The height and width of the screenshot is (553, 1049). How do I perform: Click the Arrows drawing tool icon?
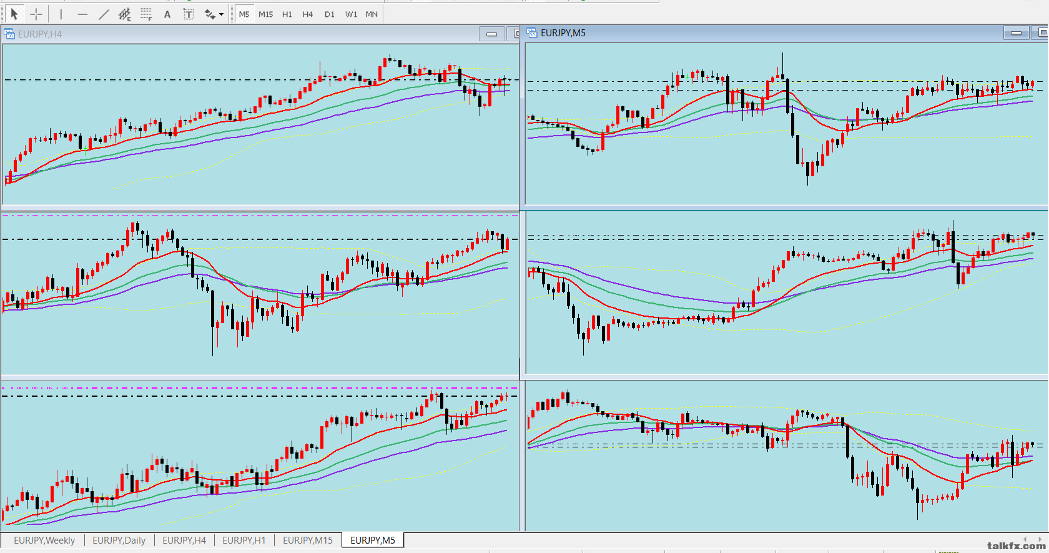pos(210,14)
